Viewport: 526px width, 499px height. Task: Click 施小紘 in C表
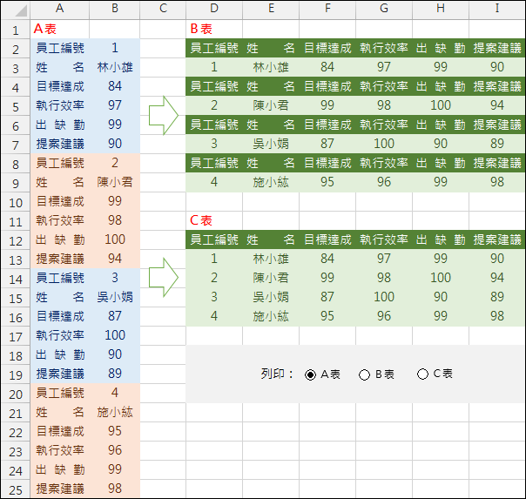coord(271,316)
